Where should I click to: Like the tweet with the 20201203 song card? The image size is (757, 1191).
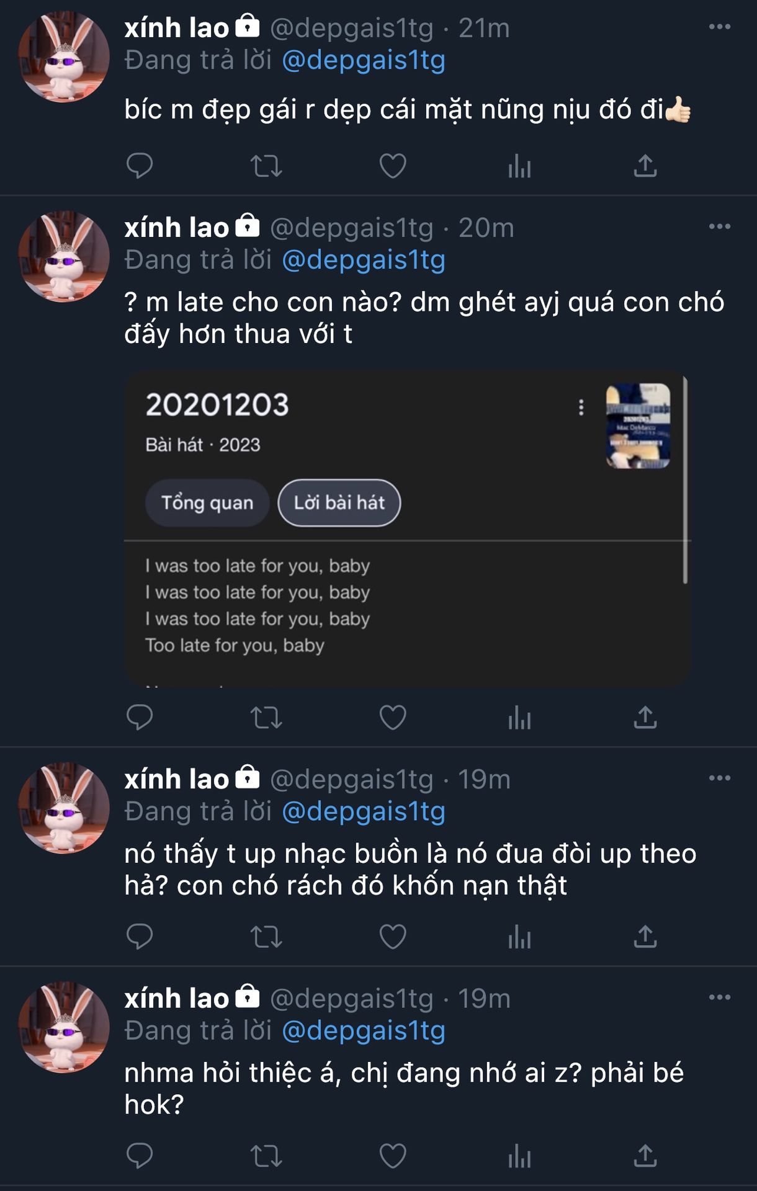click(x=393, y=718)
